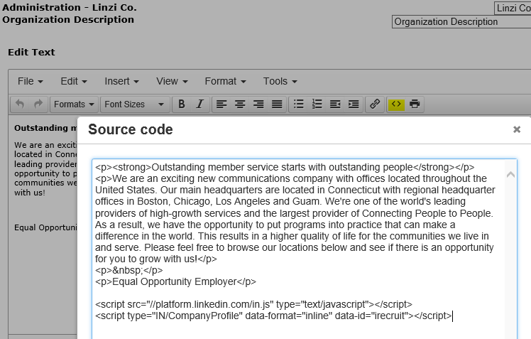Click the linkedin script line in source
This screenshot has height=339, width=531.
tap(253, 304)
